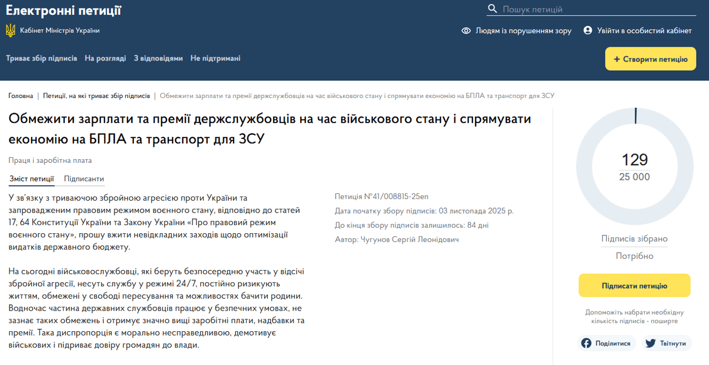Open the З відповідями section
Screen dimensions: 709x365
pos(159,58)
